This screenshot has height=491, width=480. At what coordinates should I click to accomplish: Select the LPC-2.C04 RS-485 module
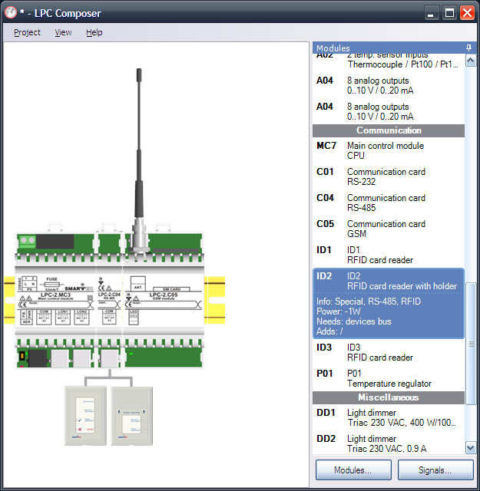[x=109, y=301]
